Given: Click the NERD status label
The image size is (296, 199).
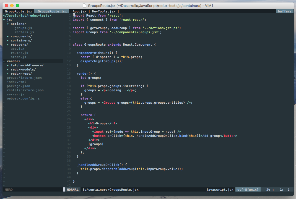Looking at the screenshot, I should pyautogui.click(x=9, y=190).
